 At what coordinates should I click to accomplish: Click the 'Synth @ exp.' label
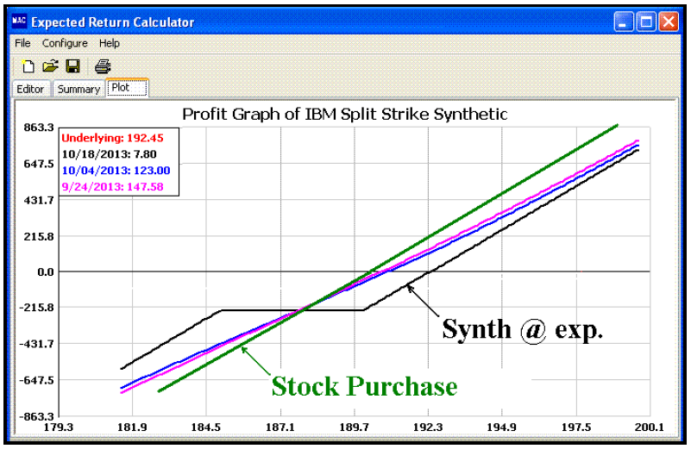[x=522, y=329]
